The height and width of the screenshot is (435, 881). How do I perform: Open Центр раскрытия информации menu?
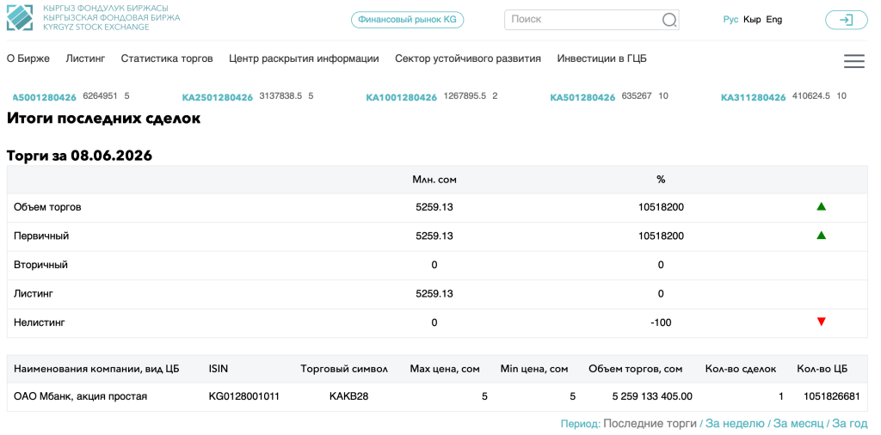304,58
